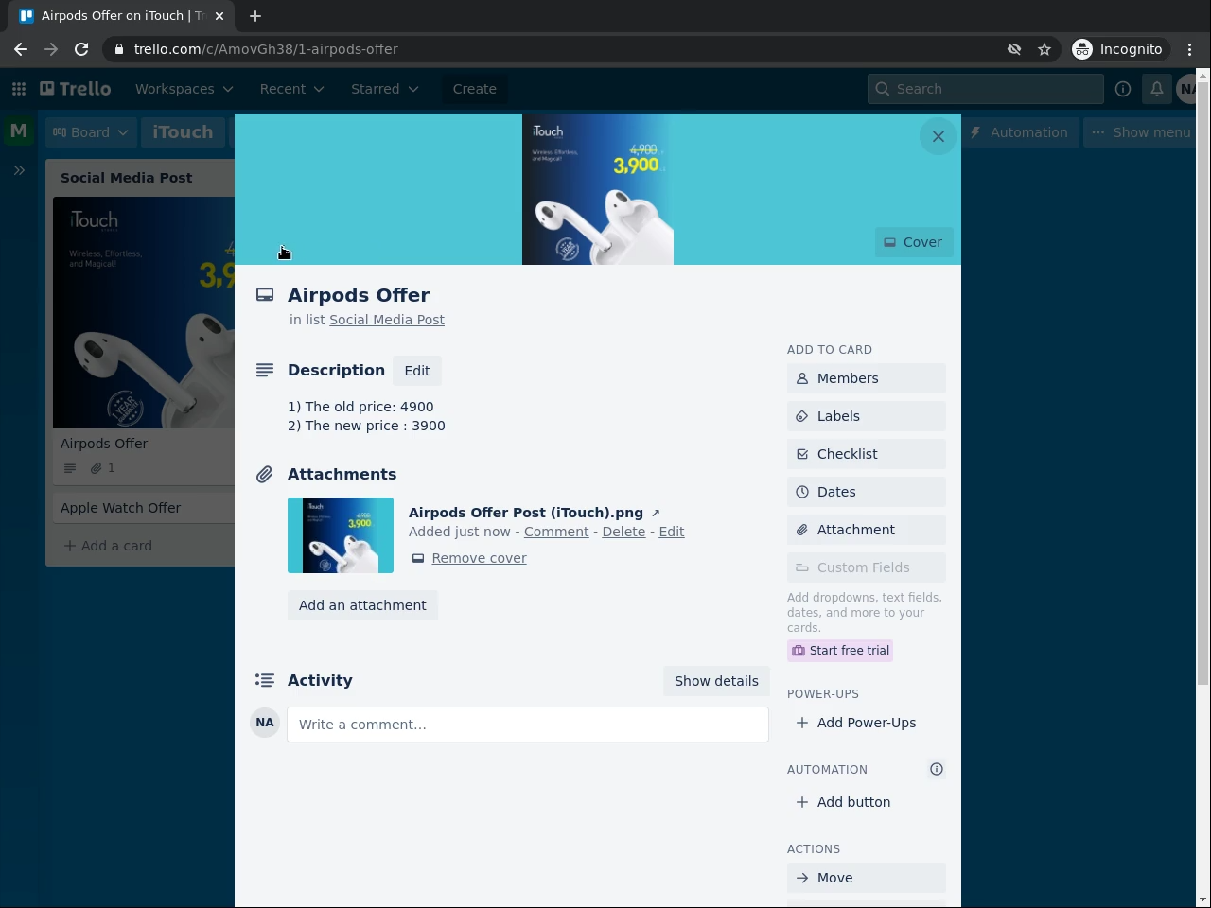
Task: Open the Trello apps grid menu
Action: (19, 89)
